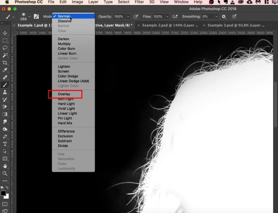Select the Horizontal Type tool
The height and width of the screenshot is (213, 278).
click(x=5, y=144)
